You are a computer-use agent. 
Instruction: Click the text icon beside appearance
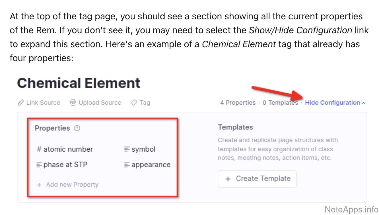coord(127,165)
